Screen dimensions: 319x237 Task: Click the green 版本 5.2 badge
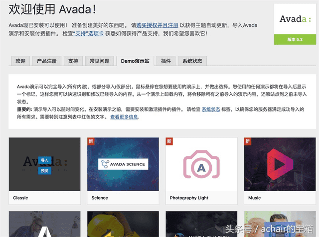tap(295, 39)
